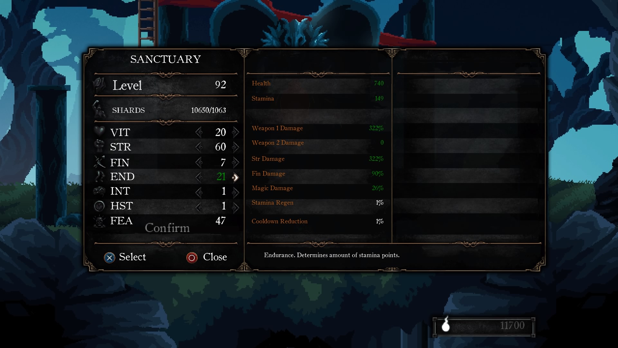Select the Weapon 1 Damage stat
Image resolution: width=618 pixels, height=348 pixels.
click(317, 128)
